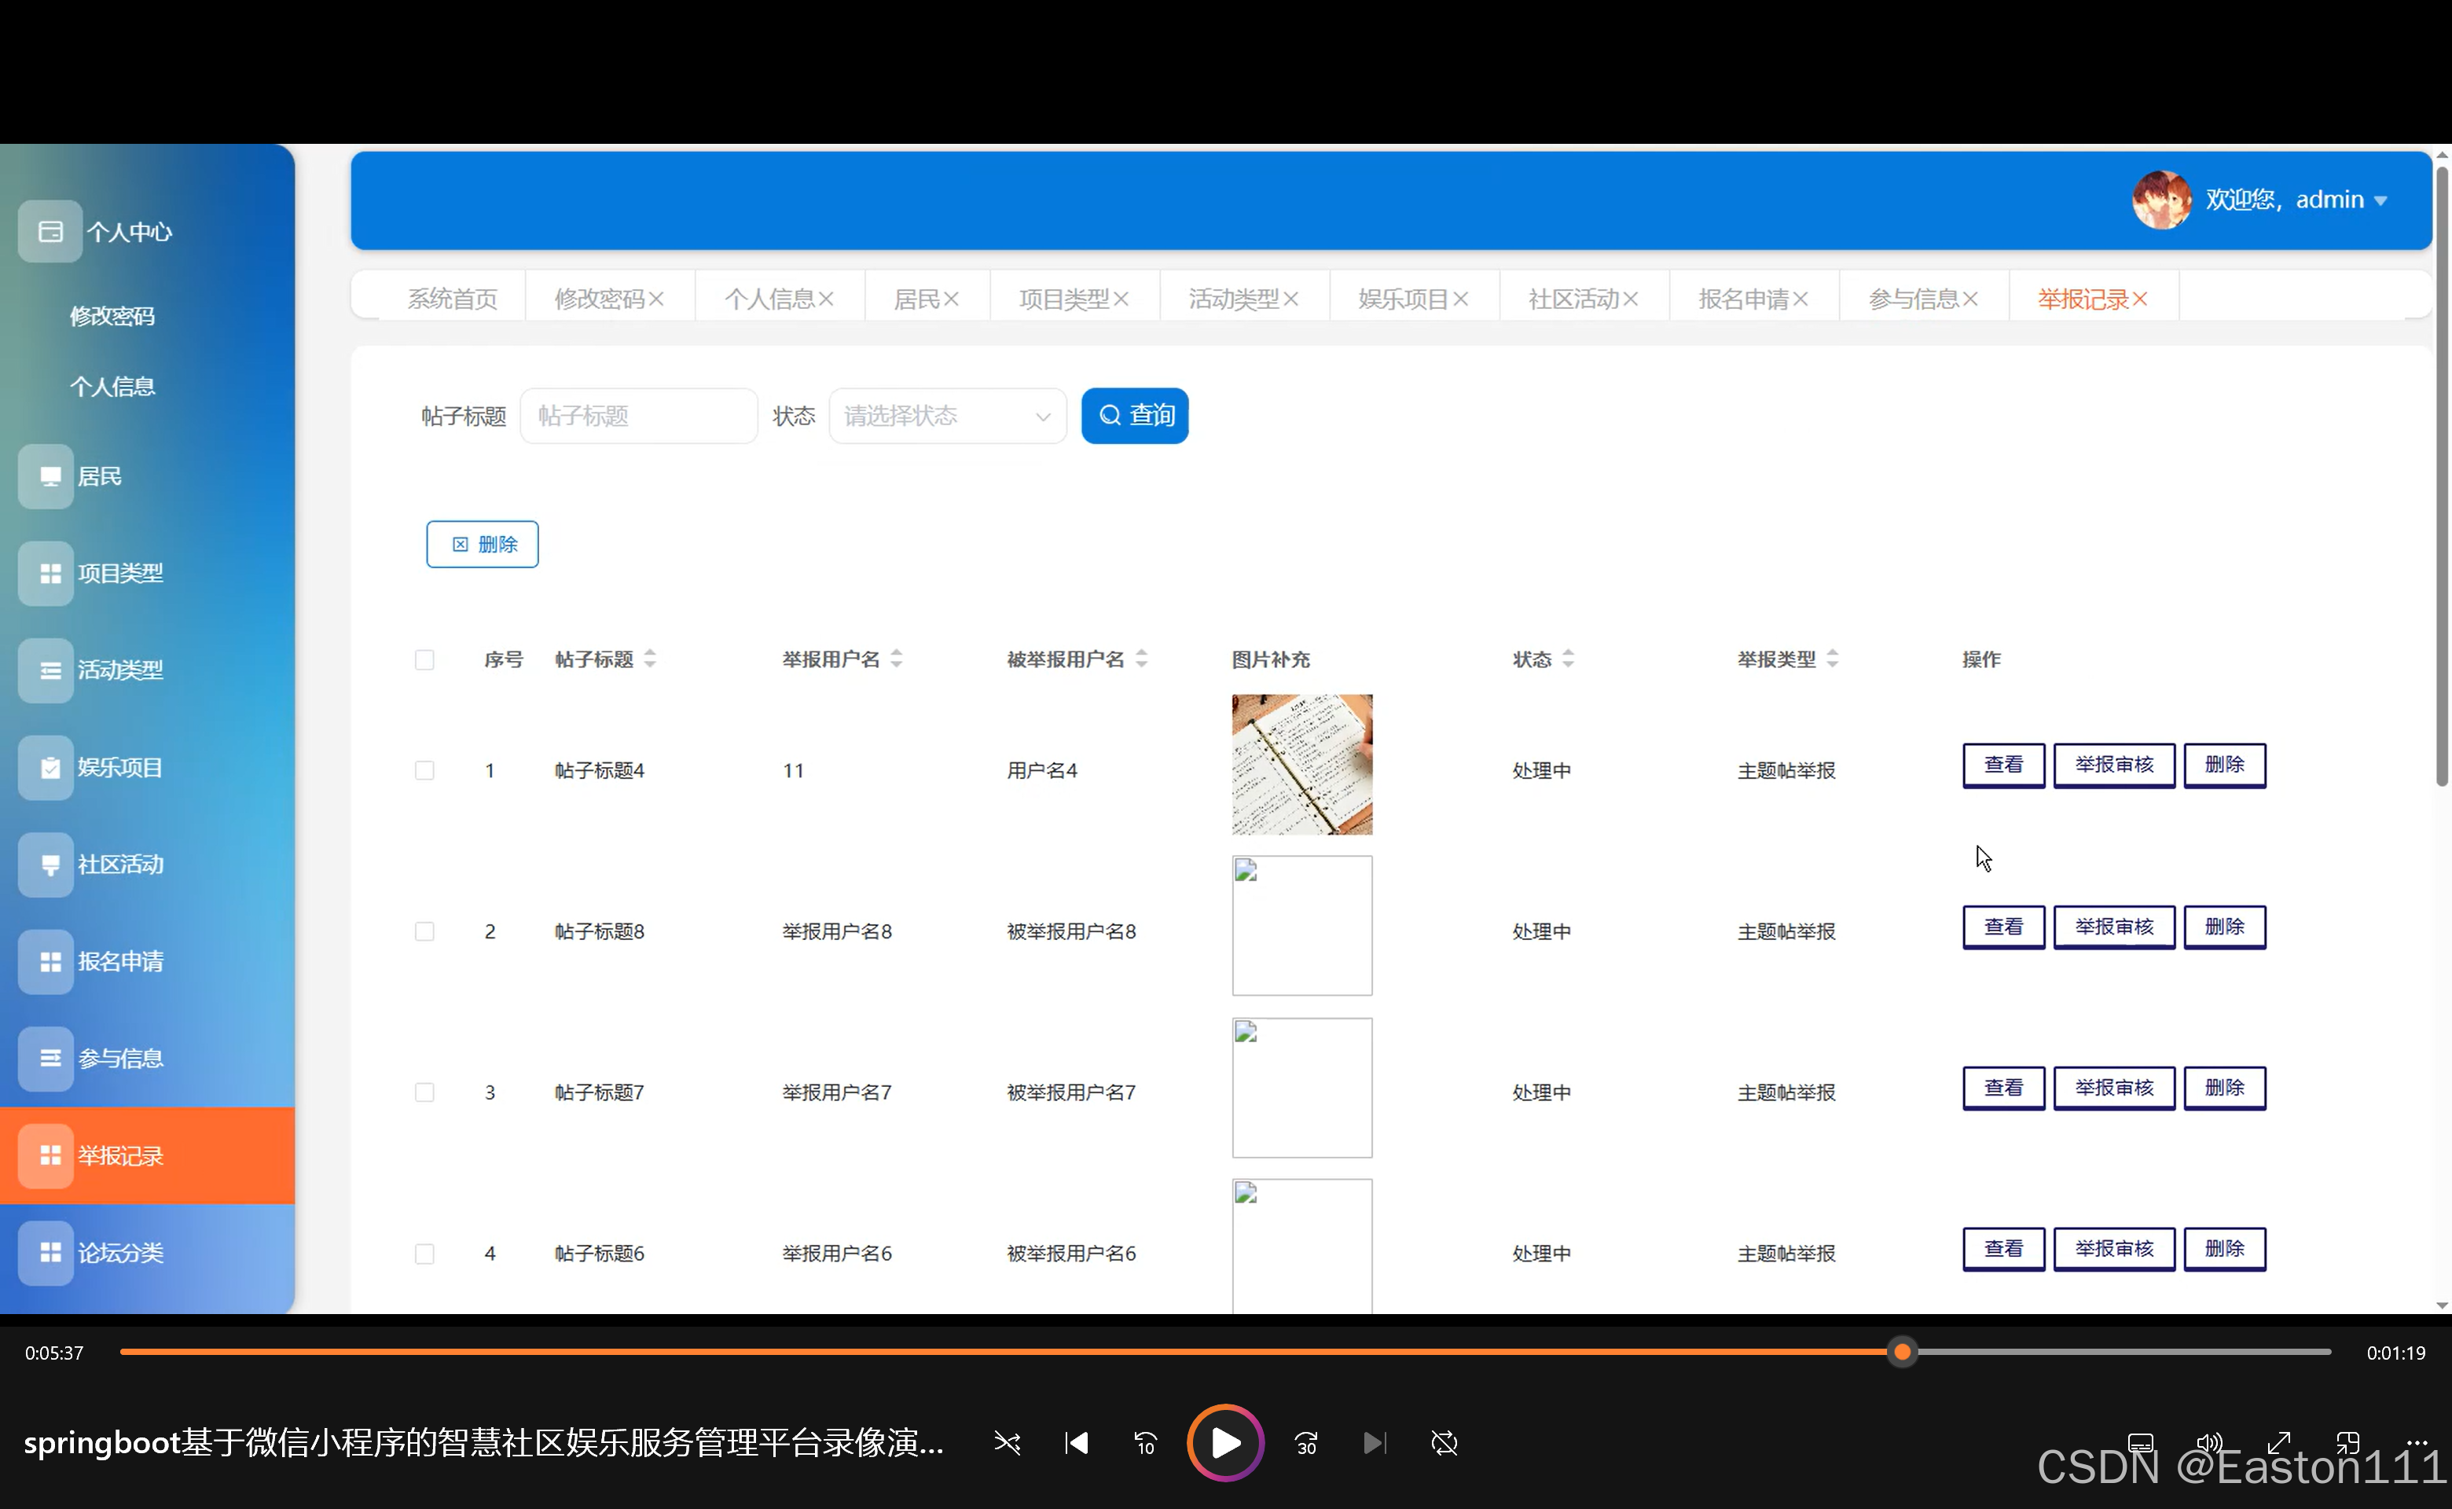
Task: Click the 举报记录 highlighted sidebar icon
Action: click(x=46, y=1155)
